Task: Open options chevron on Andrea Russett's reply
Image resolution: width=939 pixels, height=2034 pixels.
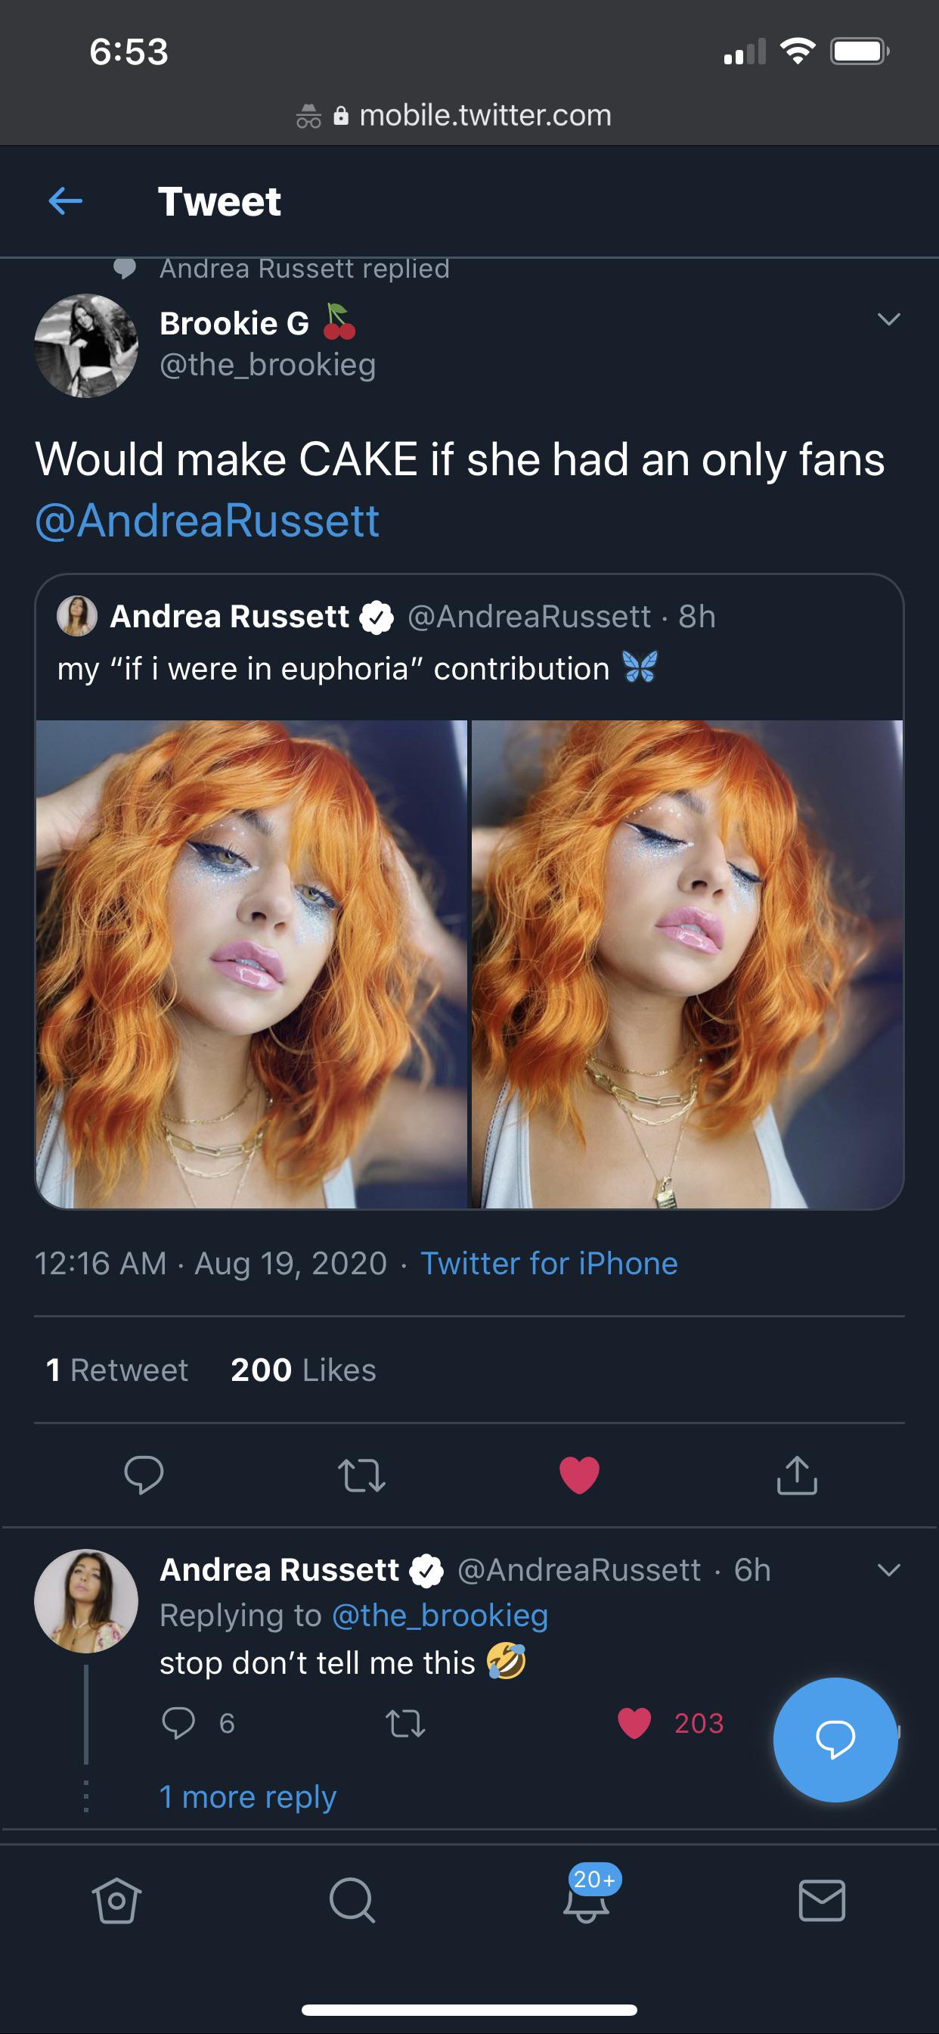Action: pyautogui.click(x=890, y=1569)
